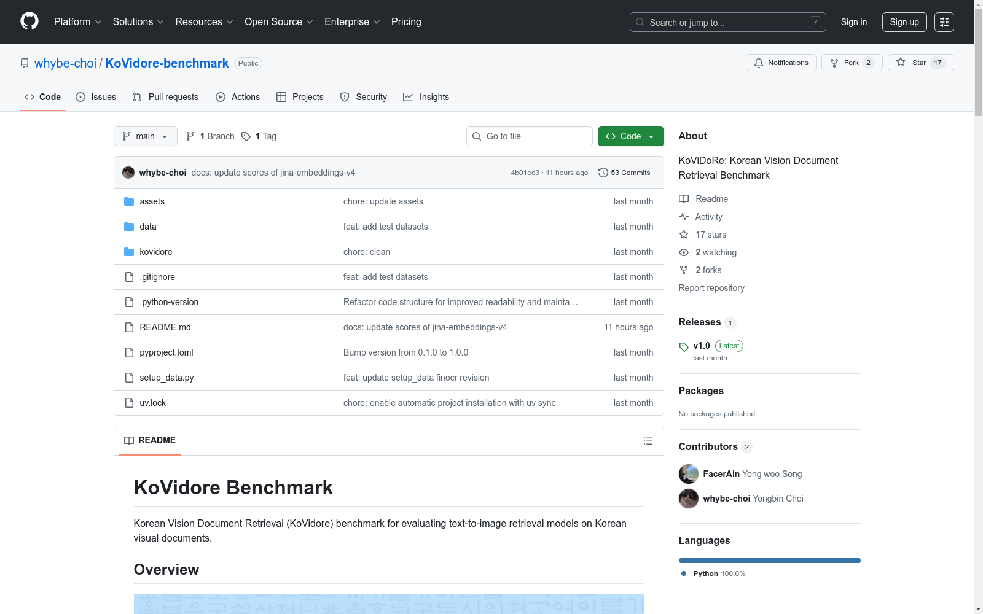Open the README outline list icon
This screenshot has width=983, height=614.
point(648,441)
